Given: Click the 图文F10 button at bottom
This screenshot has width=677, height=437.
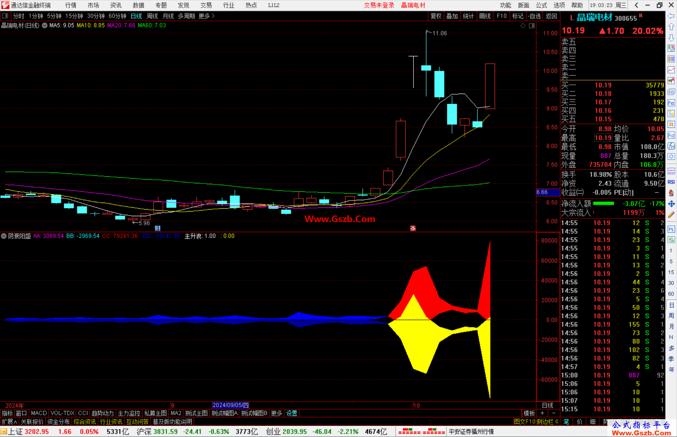Looking at the screenshot, I should pyautogui.click(x=524, y=422).
